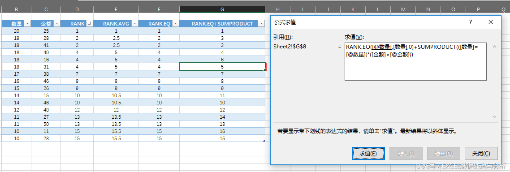Image resolution: width=510 pixels, height=172 pixels.
Task: Click the 求值(E) evaluate button
Action: (x=368, y=154)
